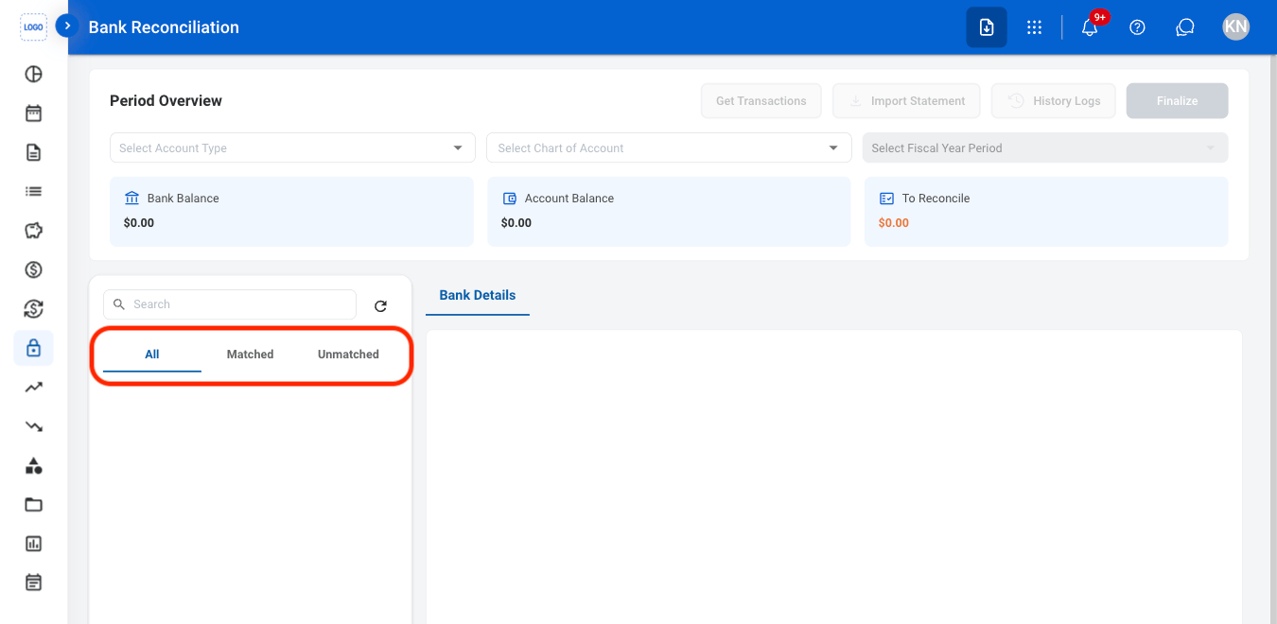The width and height of the screenshot is (1277, 624).
Task: Open the chat messages icon
Action: [x=1185, y=27]
